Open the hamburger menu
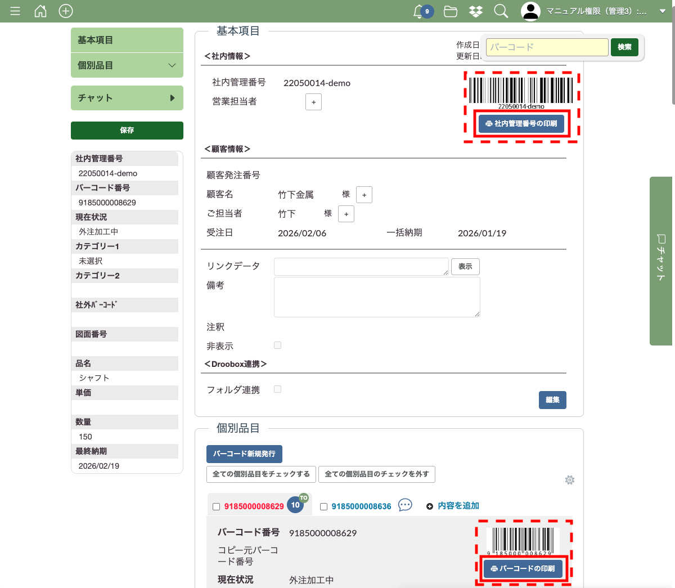The height and width of the screenshot is (588, 675). 15,11
